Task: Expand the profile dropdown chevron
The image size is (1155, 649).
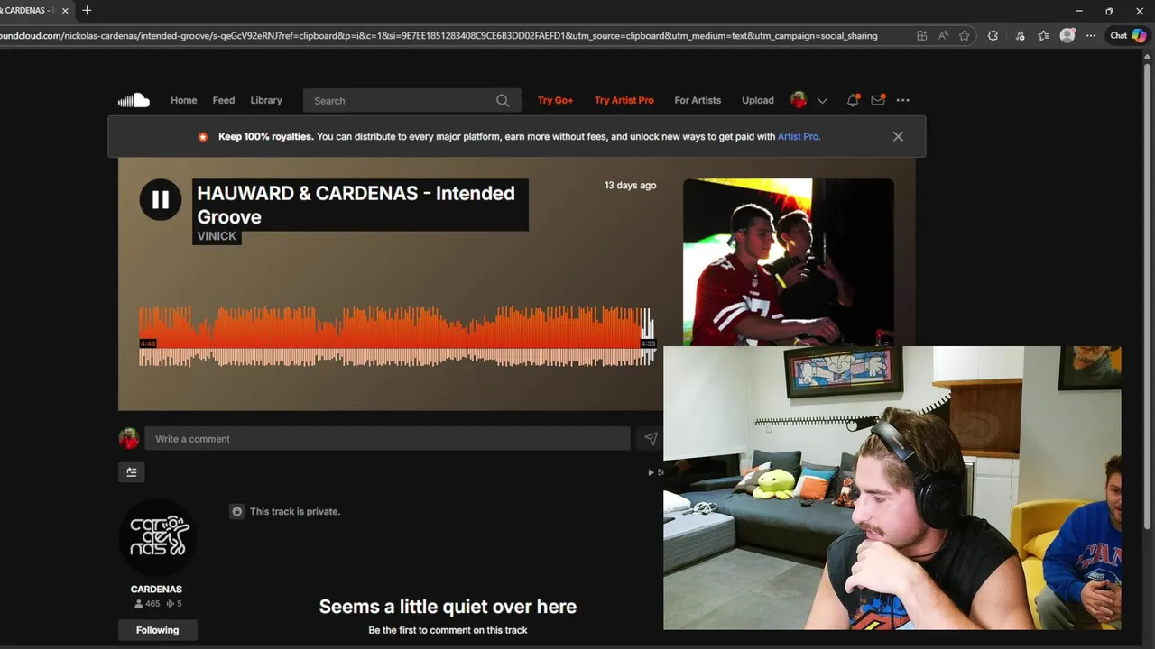Action: (822, 101)
